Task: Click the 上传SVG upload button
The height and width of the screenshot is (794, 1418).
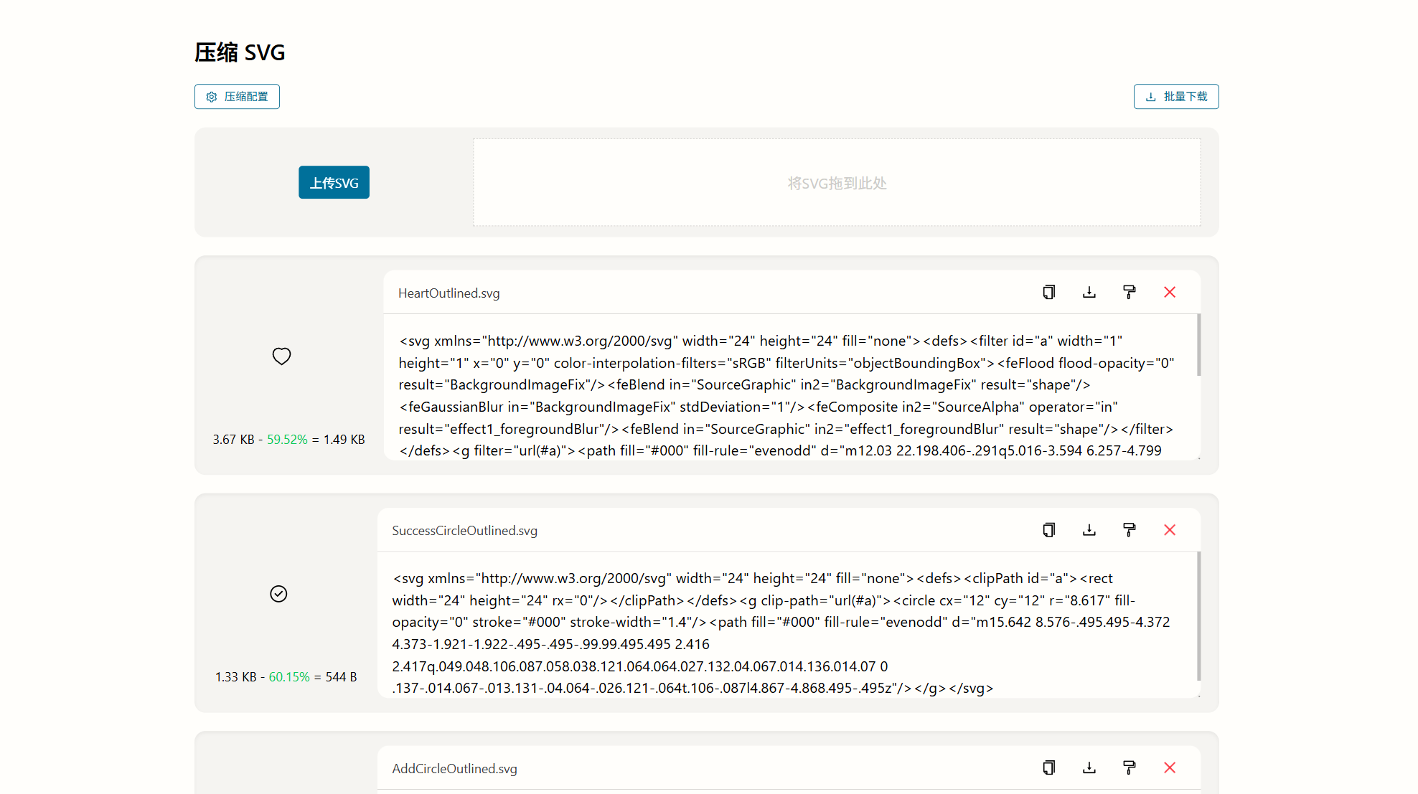Action: [x=334, y=182]
